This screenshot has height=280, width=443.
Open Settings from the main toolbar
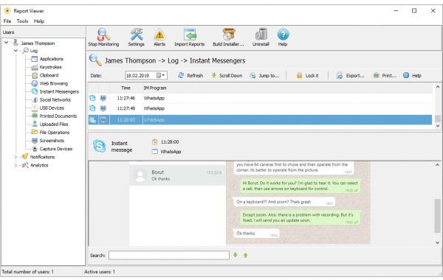coord(136,38)
